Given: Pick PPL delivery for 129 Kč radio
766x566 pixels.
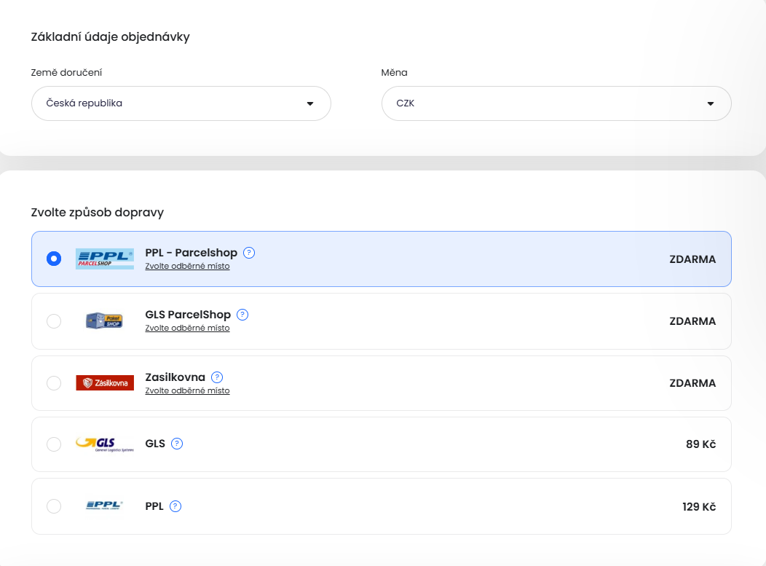Looking at the screenshot, I should [54, 506].
